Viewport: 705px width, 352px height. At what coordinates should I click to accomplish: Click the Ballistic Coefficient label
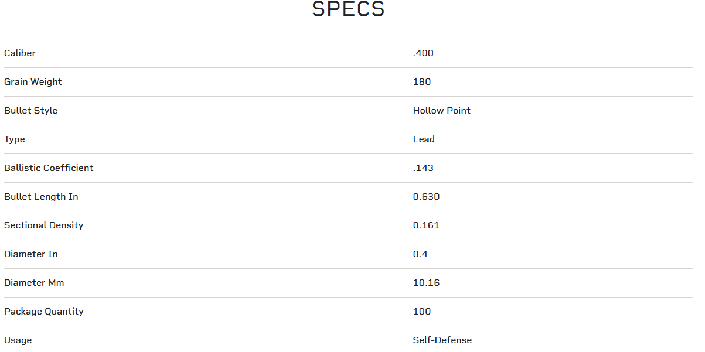pyautogui.click(x=49, y=168)
